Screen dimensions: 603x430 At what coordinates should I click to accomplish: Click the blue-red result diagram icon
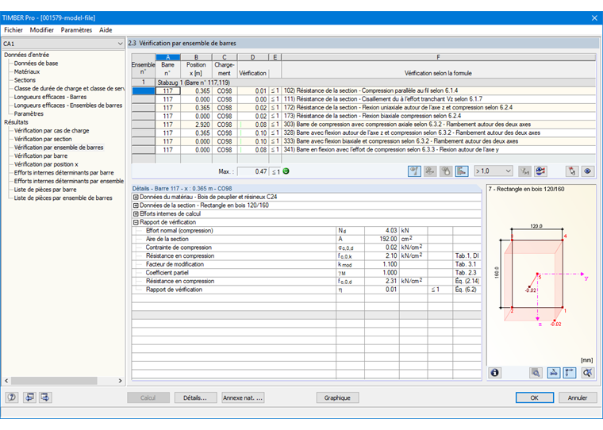(540, 171)
